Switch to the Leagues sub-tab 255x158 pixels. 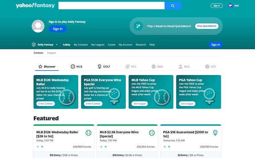point(52,53)
